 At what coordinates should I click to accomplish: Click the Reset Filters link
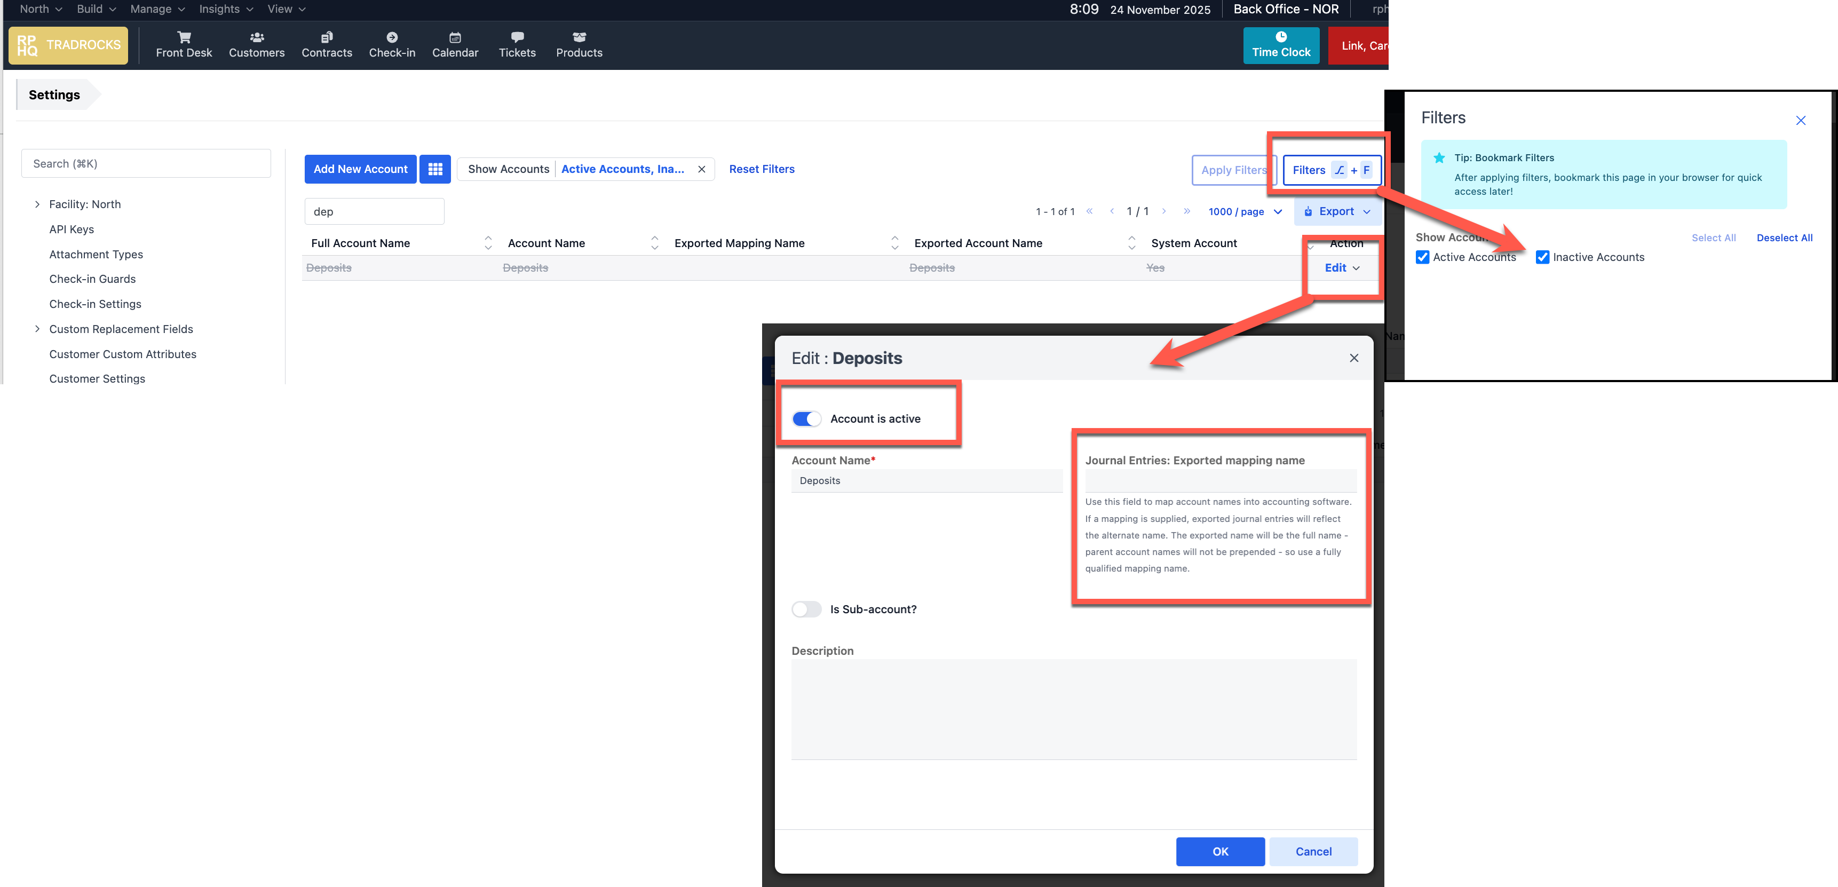[x=762, y=169]
